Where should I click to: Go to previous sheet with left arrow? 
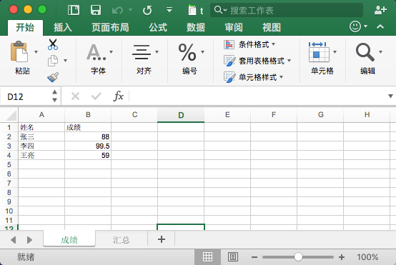[x=14, y=240]
